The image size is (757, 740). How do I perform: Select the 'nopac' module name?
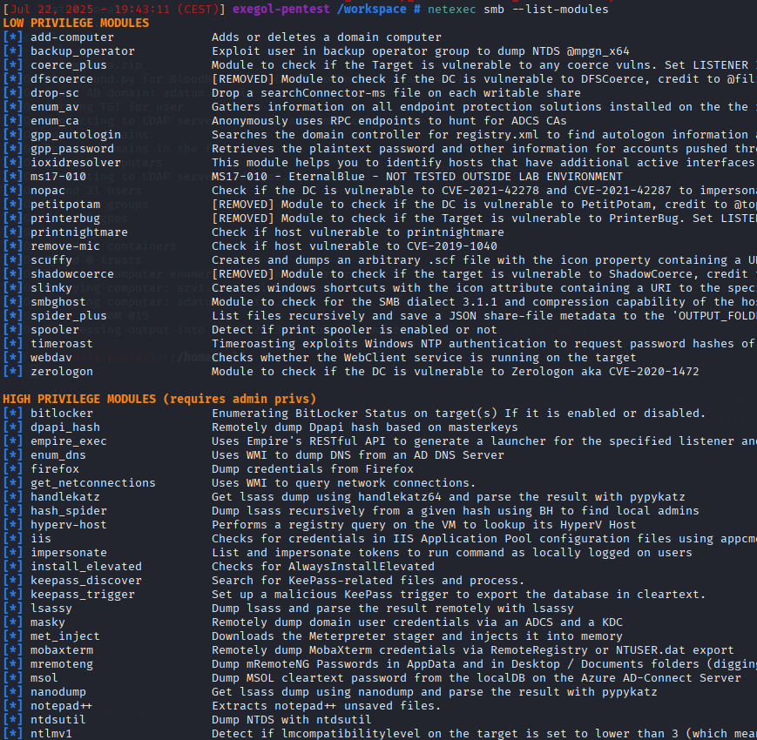coord(48,191)
